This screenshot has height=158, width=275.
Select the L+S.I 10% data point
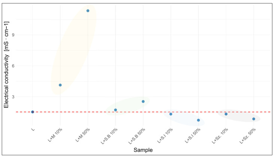[x=171, y=114]
